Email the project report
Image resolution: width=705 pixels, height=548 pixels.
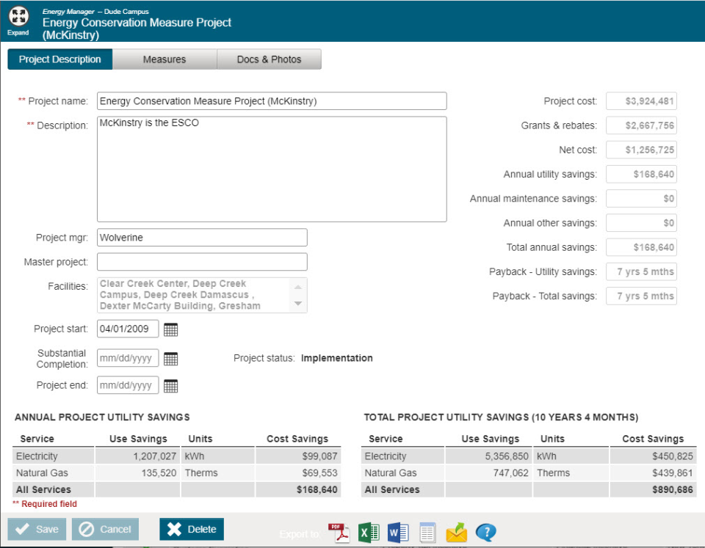pos(456,533)
